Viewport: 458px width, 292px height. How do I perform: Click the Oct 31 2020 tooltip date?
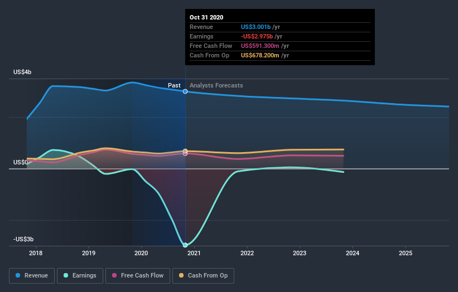click(206, 17)
